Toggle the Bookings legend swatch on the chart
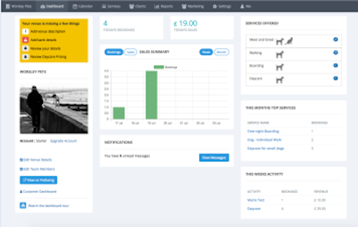This screenshot has width=358, height=227. pos(159,67)
